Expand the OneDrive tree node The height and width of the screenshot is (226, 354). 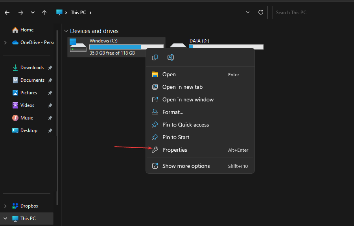5,42
